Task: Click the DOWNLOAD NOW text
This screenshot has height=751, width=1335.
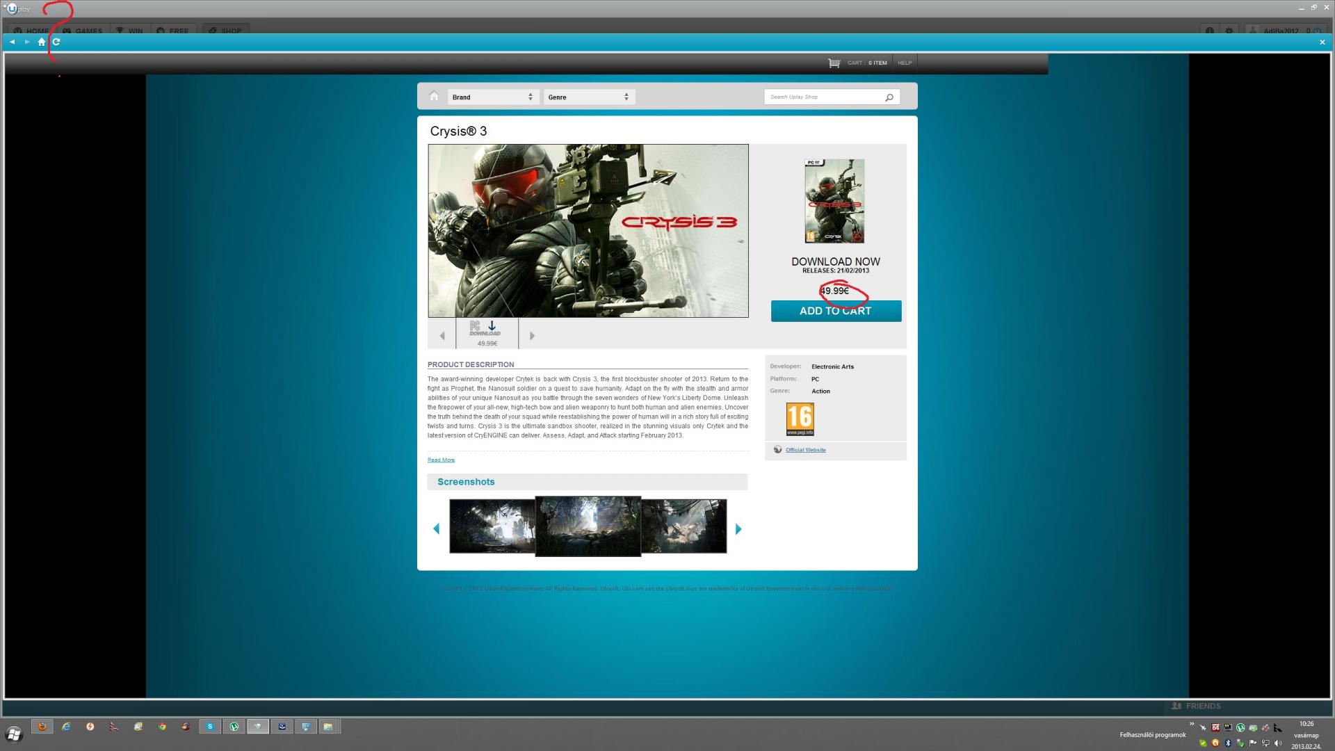Action: pyautogui.click(x=836, y=261)
